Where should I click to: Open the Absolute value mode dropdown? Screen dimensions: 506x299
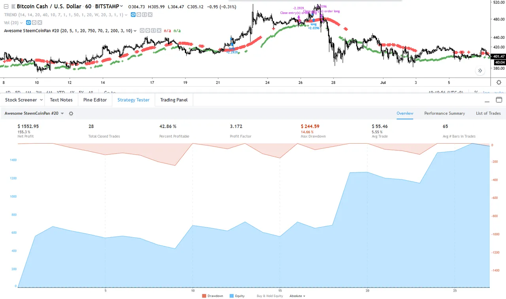(x=297, y=296)
